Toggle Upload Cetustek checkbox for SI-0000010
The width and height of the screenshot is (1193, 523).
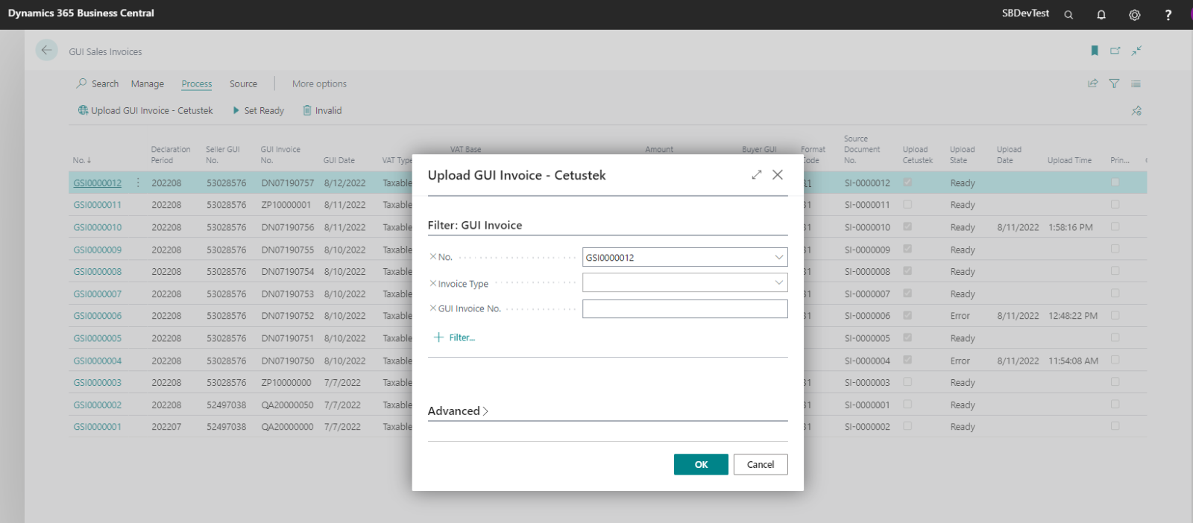tap(907, 226)
